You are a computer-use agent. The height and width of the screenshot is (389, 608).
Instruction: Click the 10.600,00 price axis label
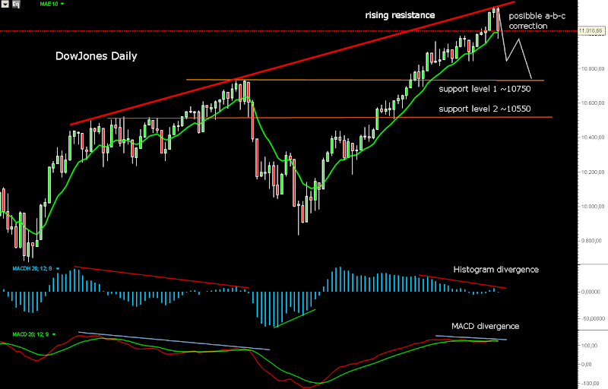click(x=592, y=103)
